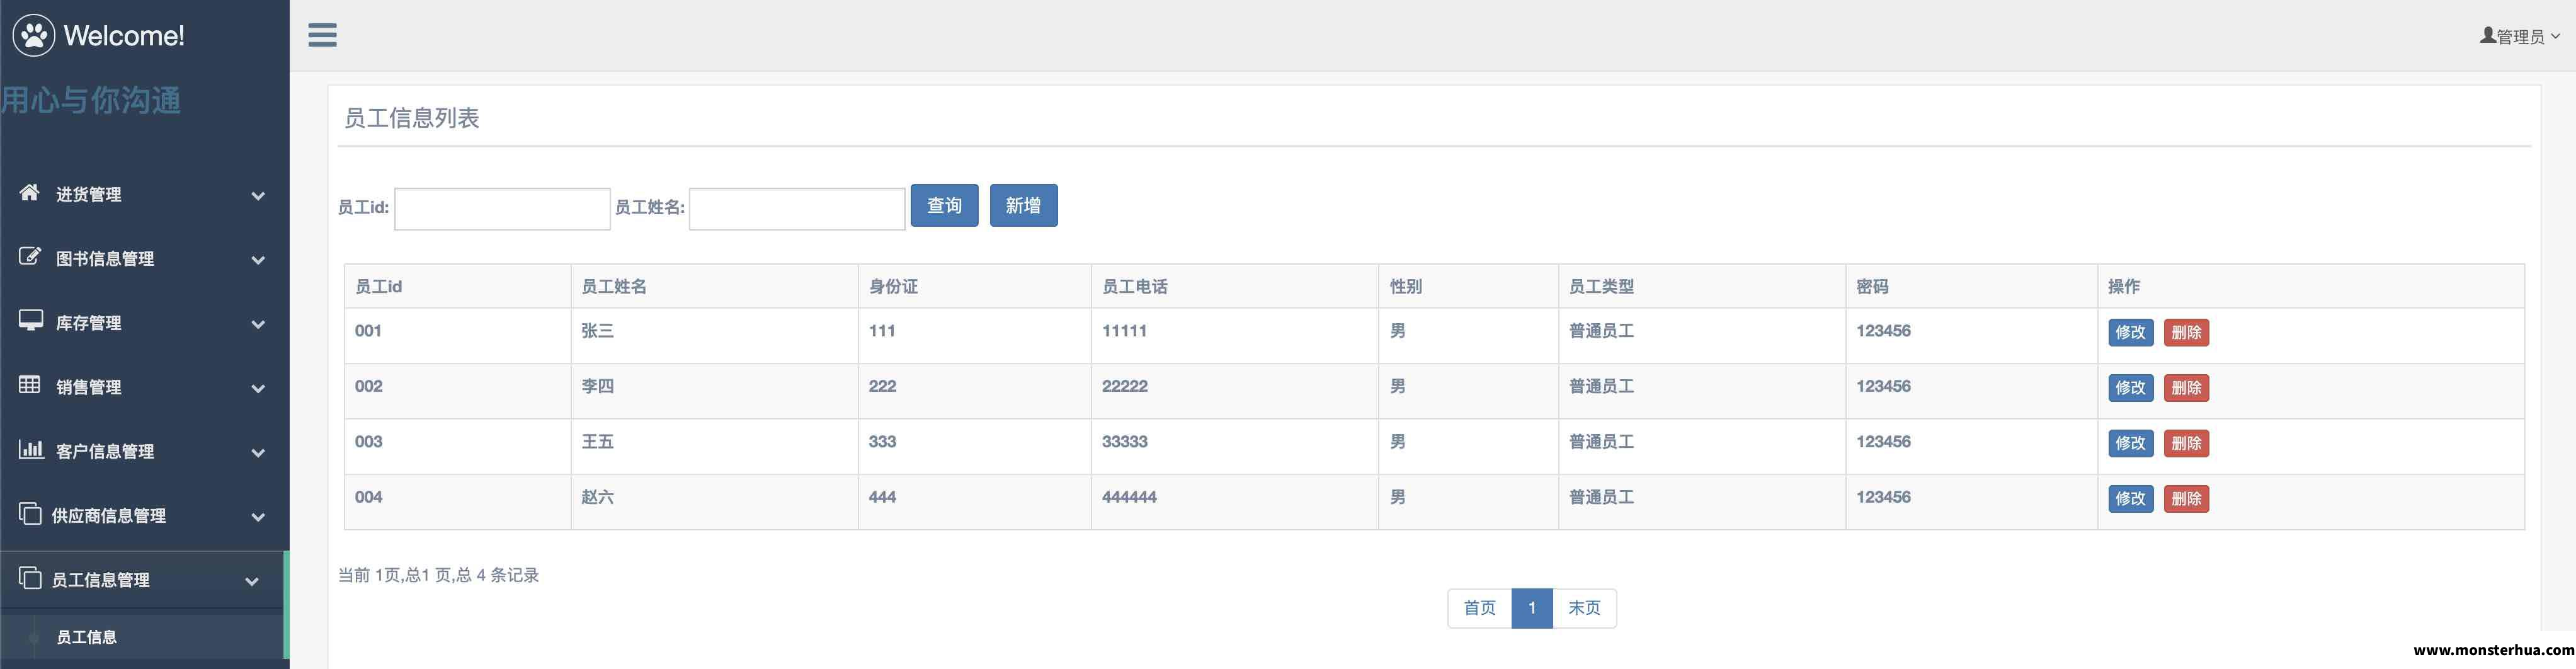Click the cell with name 赵六
Image resolution: width=2576 pixels, height=669 pixels.
point(714,501)
